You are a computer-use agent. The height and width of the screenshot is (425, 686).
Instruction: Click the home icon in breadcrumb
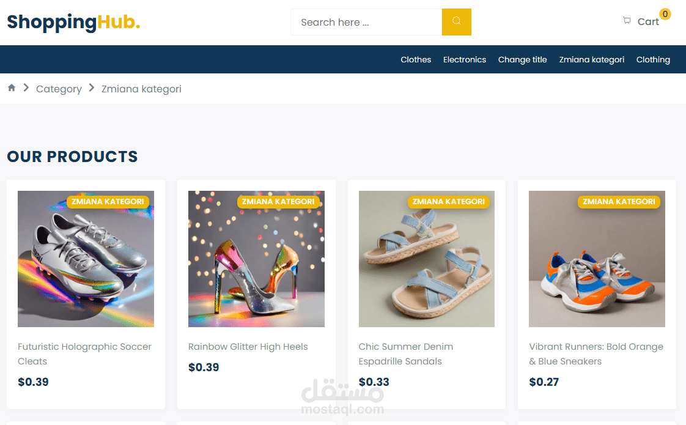(x=12, y=88)
